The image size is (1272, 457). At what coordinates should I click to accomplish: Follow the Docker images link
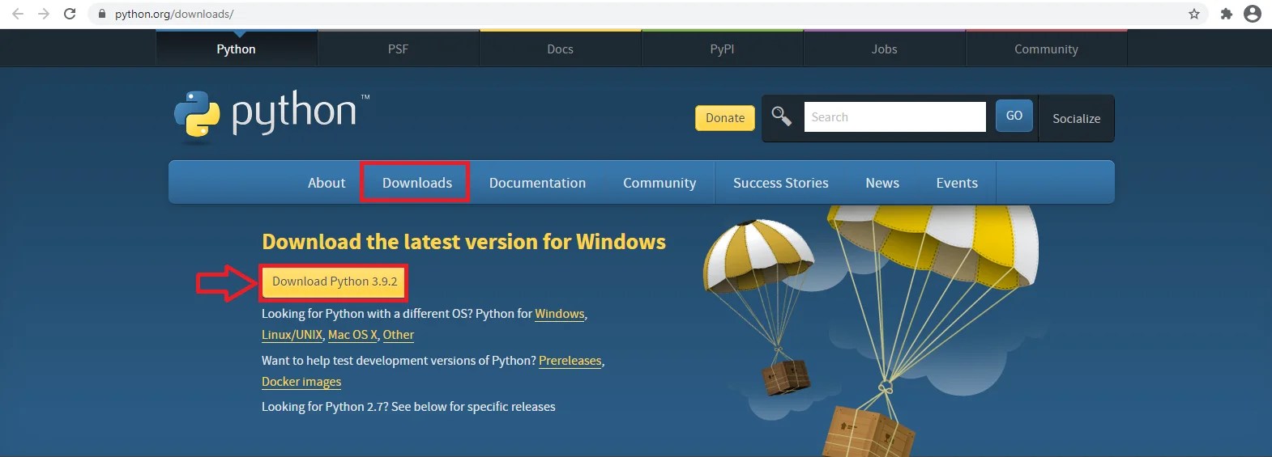[301, 382]
